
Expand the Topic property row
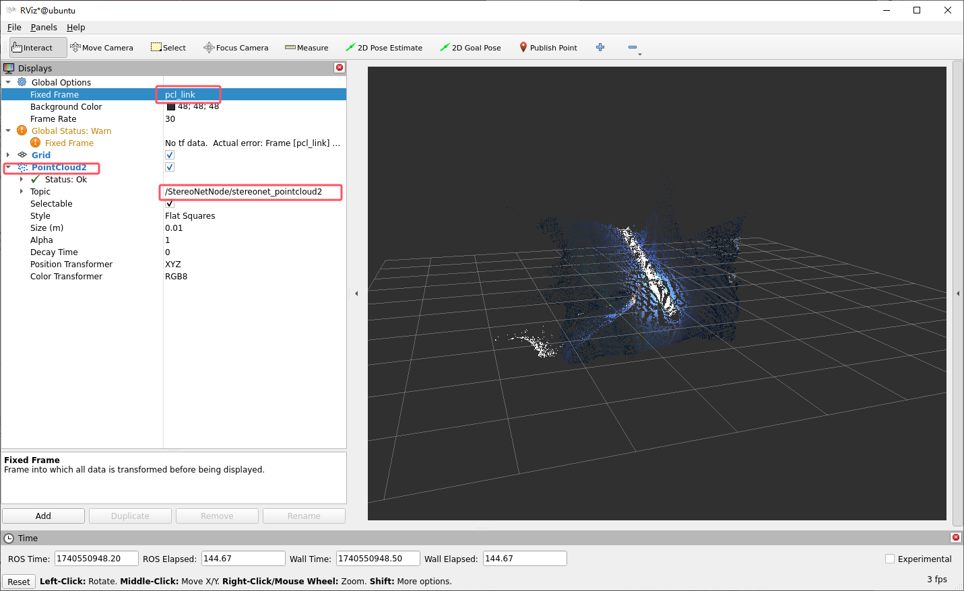[x=22, y=191]
